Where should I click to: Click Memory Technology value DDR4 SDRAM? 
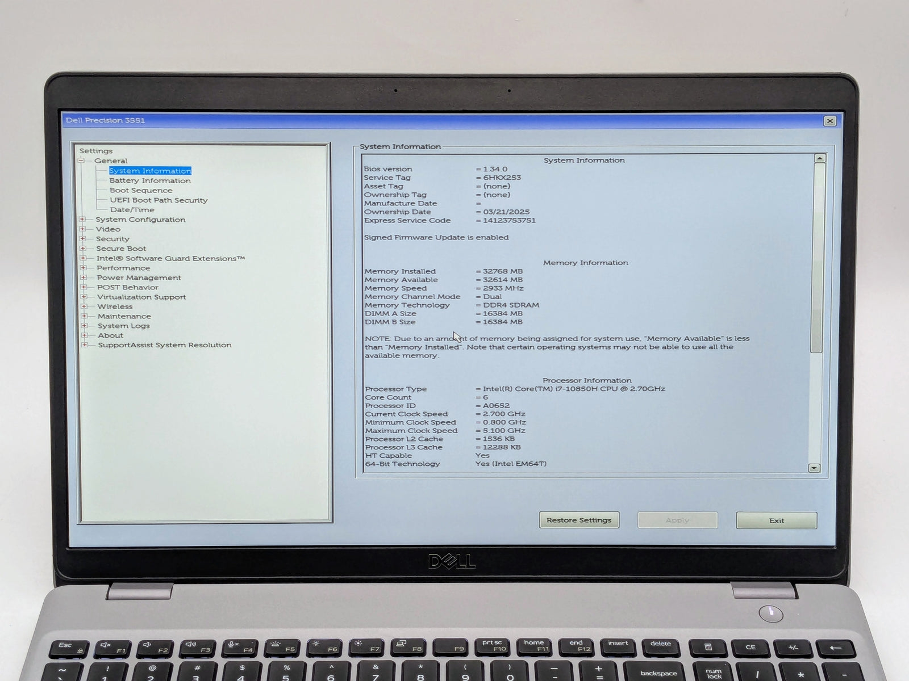tap(511, 305)
